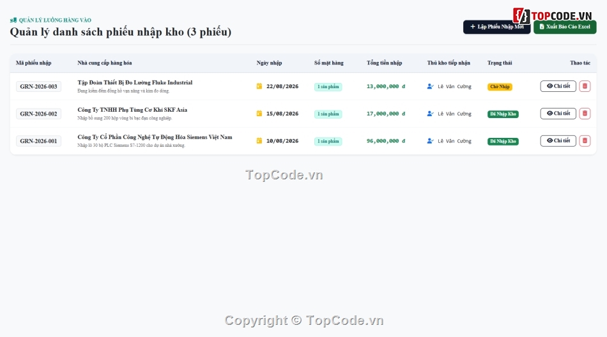Click the Tổng tiền nhập column header
Image resolution: width=607 pixels, height=337 pixels.
[385, 63]
